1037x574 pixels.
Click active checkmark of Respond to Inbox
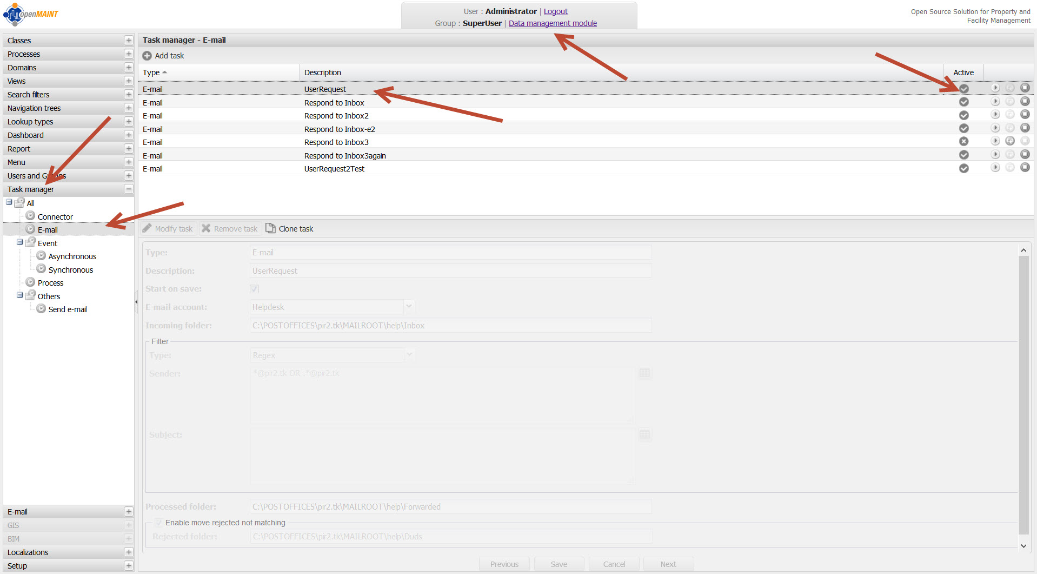point(963,102)
